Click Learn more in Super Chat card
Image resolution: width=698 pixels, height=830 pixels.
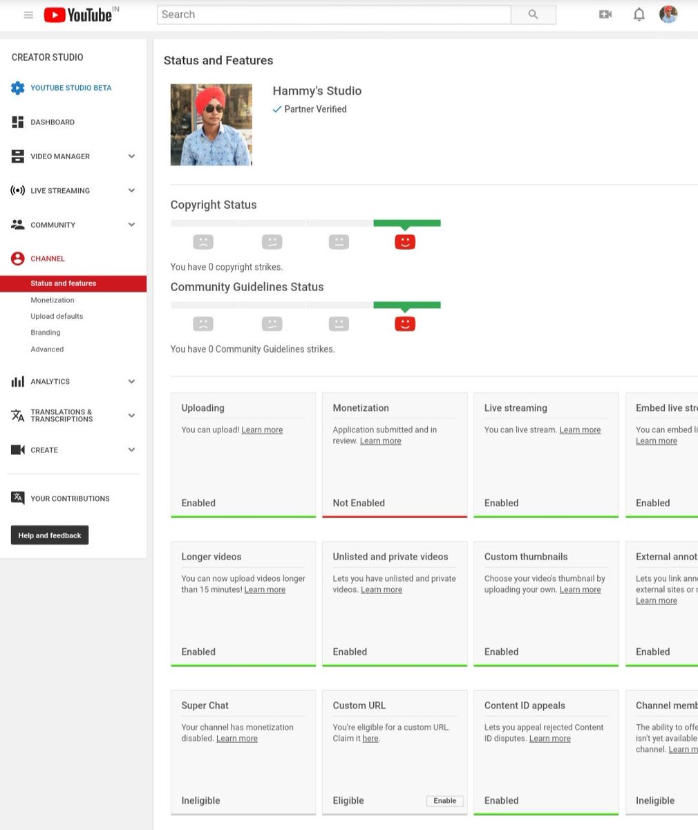(237, 739)
